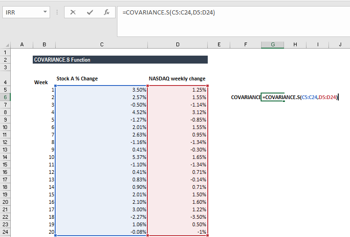
Task: Expand the Name Box dropdown arrow
Action: [45, 12]
